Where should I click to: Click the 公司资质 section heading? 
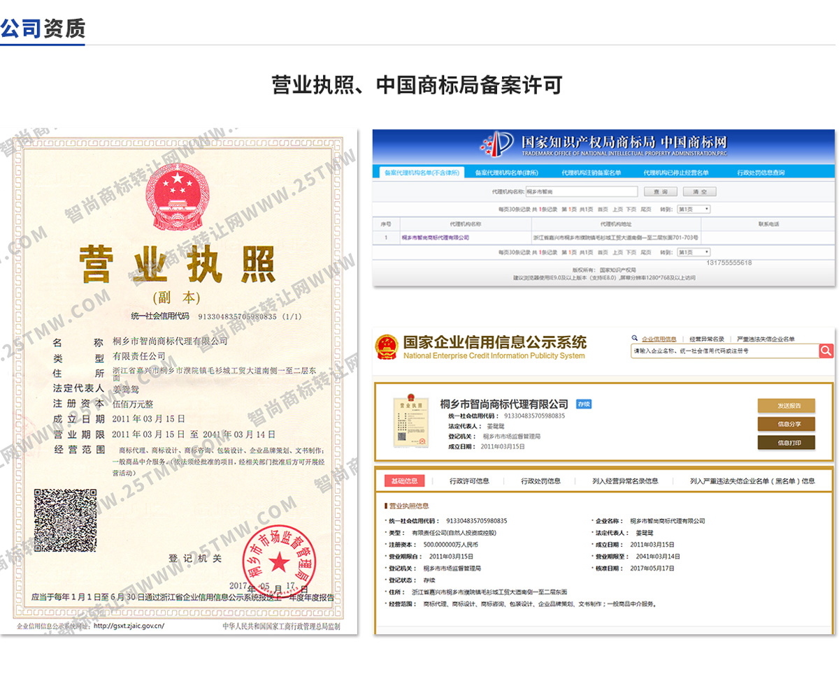[42, 29]
